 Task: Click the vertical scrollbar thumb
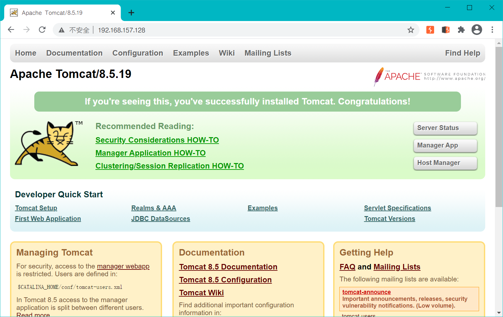pyautogui.click(x=499, y=127)
